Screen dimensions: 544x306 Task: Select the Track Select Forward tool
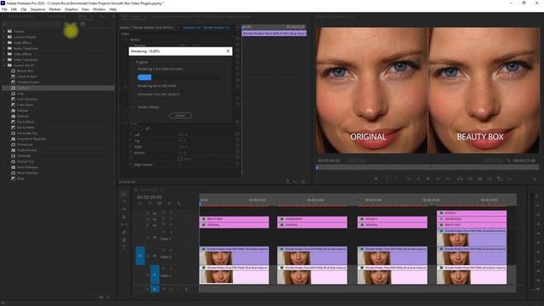click(124, 202)
